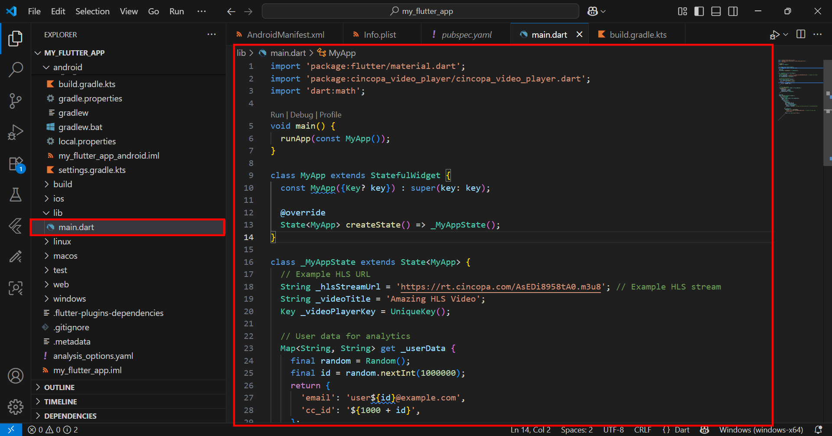Open the Edit menu
This screenshot has height=436, width=832.
point(58,11)
